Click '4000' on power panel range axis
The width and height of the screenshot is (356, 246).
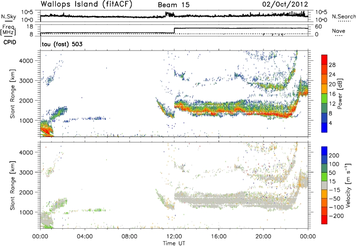pos(26,61)
